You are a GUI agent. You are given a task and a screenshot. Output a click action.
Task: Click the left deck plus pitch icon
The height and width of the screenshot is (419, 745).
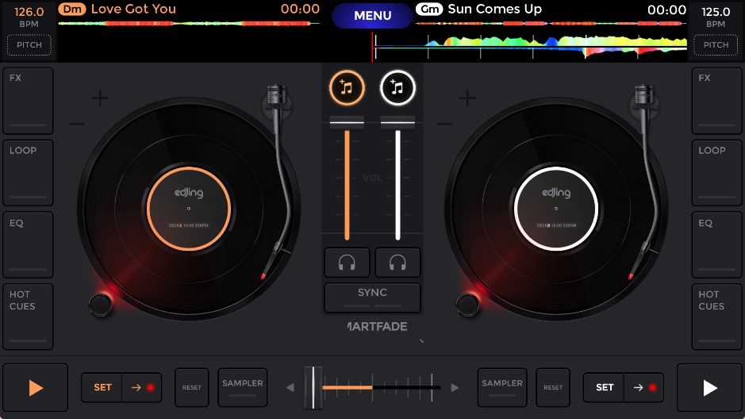click(100, 98)
